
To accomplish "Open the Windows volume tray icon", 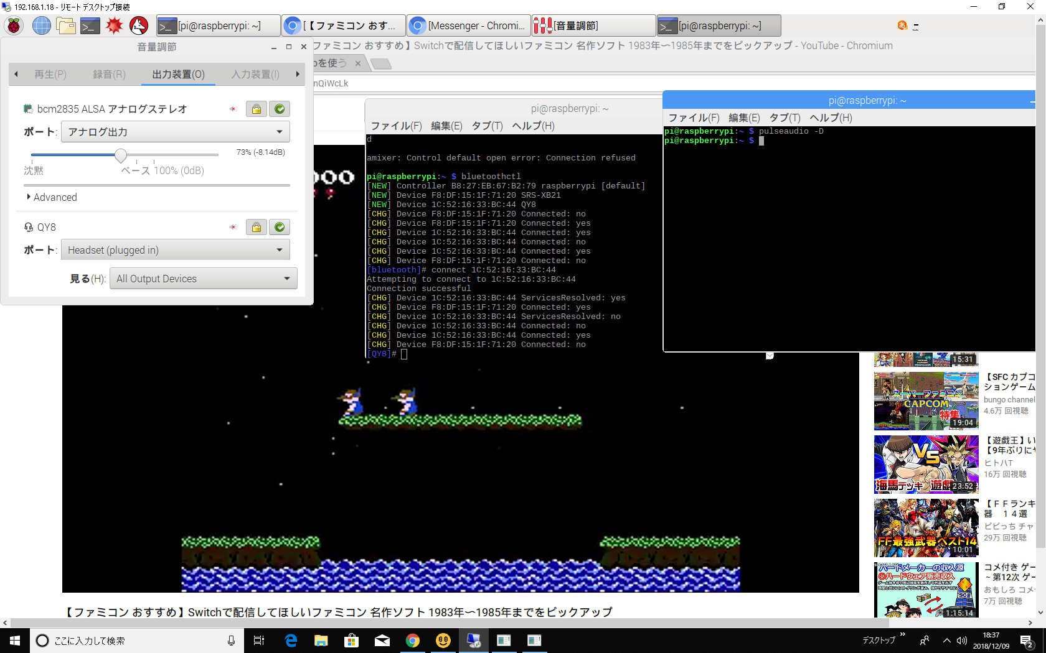I will point(962,641).
